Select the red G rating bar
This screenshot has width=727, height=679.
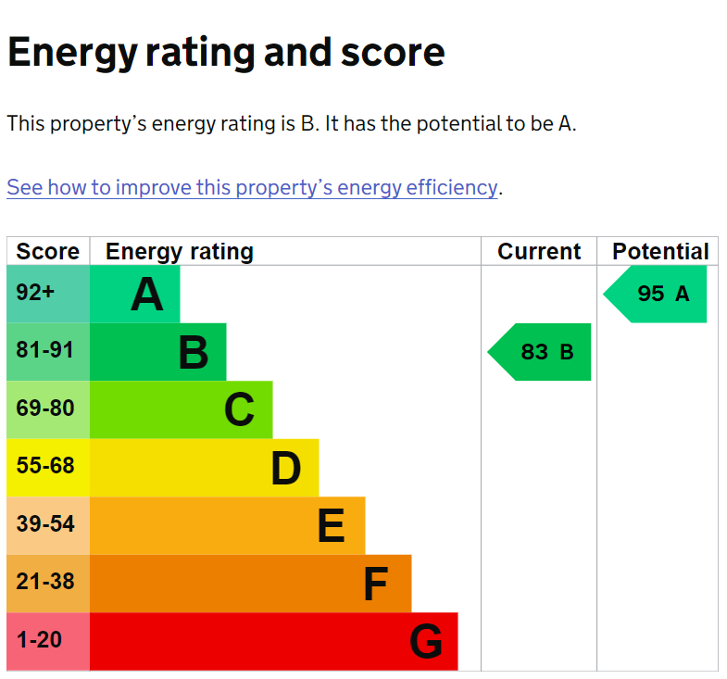click(273, 641)
